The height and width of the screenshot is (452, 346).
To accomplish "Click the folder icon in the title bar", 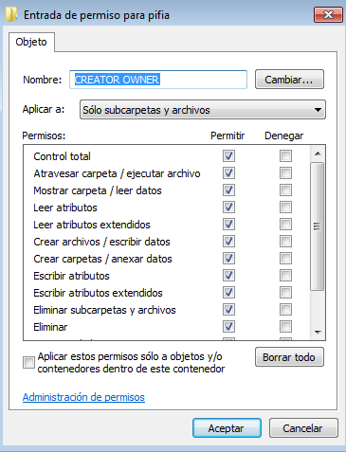I will point(11,14).
